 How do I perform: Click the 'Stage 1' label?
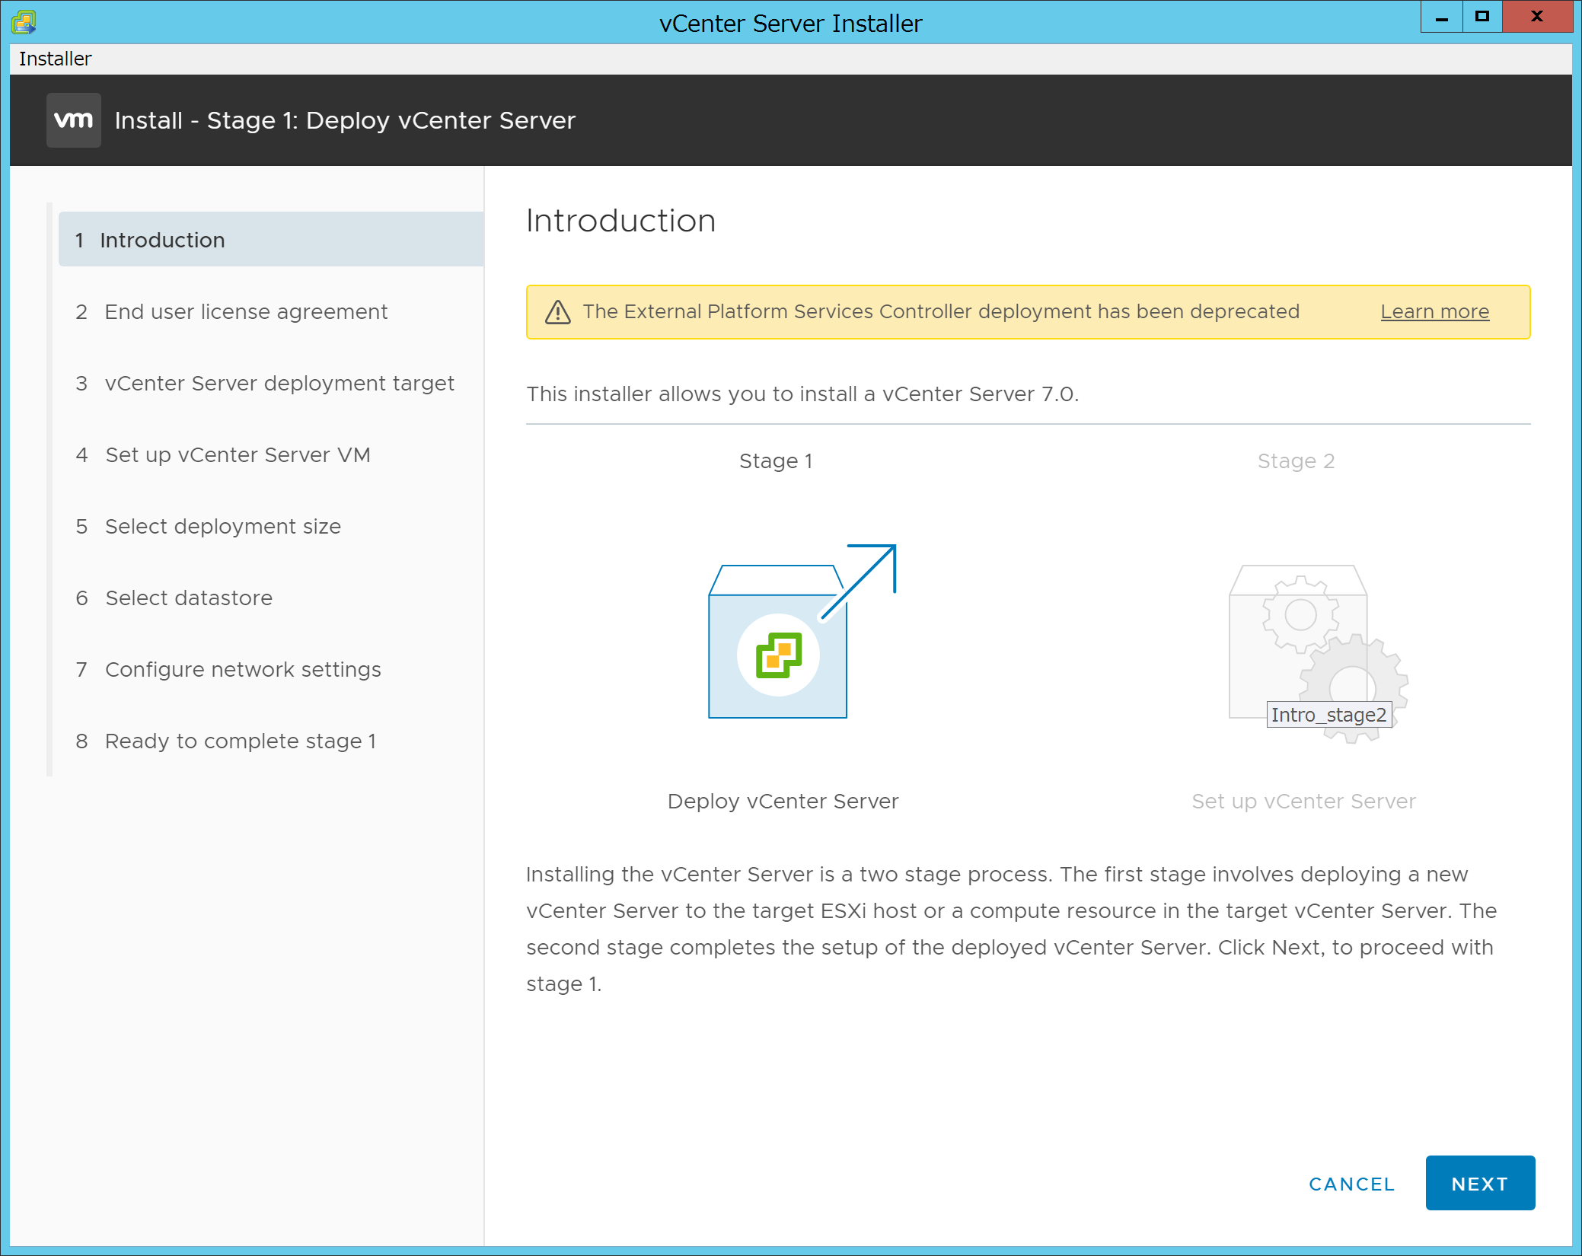776,461
